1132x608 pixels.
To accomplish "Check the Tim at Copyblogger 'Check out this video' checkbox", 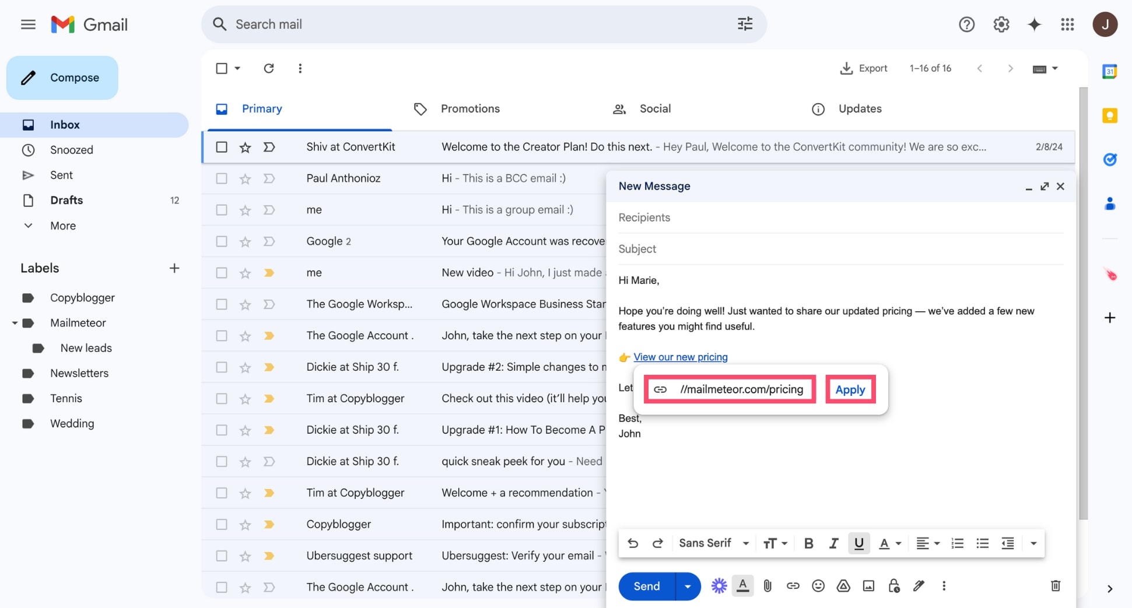I will [x=222, y=399].
